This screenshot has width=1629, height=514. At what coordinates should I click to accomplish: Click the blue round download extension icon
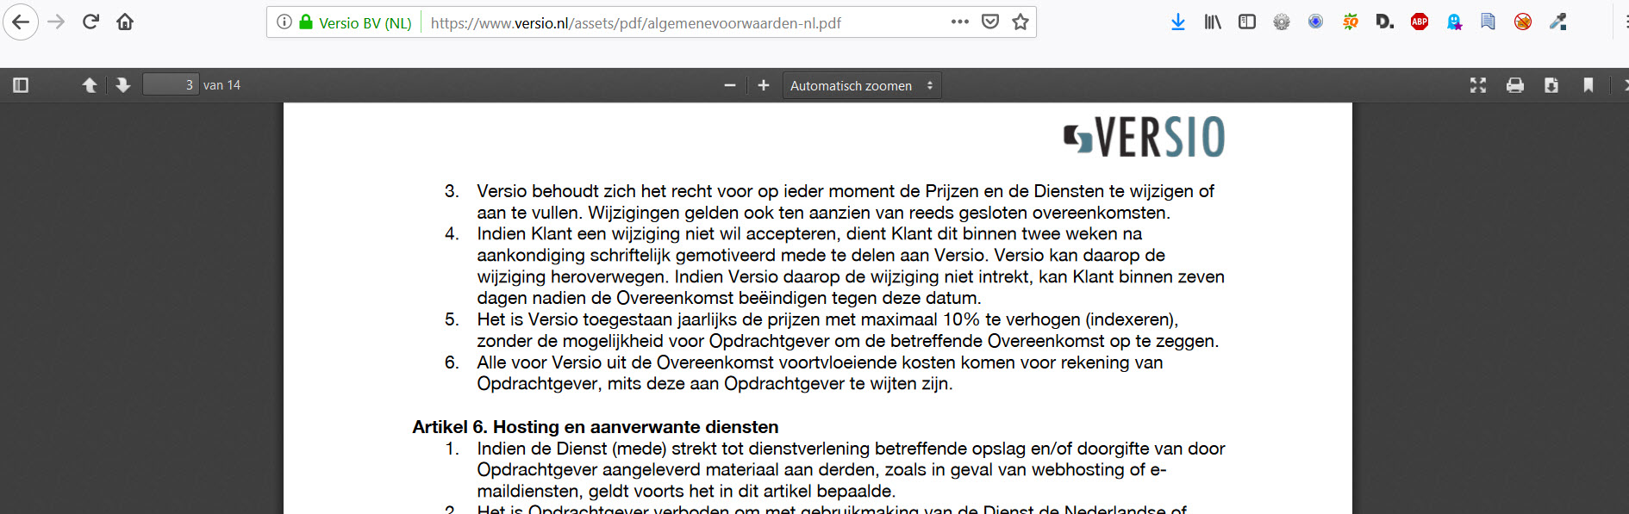pyautogui.click(x=1315, y=22)
